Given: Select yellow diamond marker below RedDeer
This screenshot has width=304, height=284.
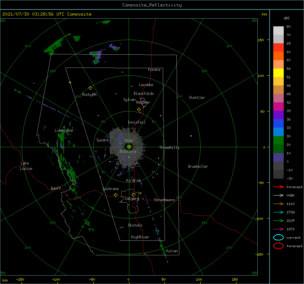Looking at the screenshot, I should tap(139, 110).
